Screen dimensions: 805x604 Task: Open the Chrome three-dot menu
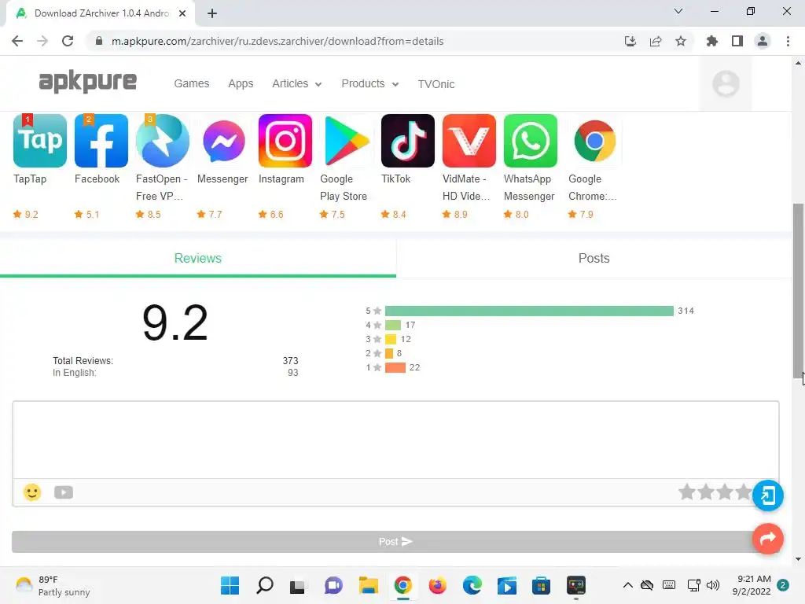pyautogui.click(x=788, y=41)
